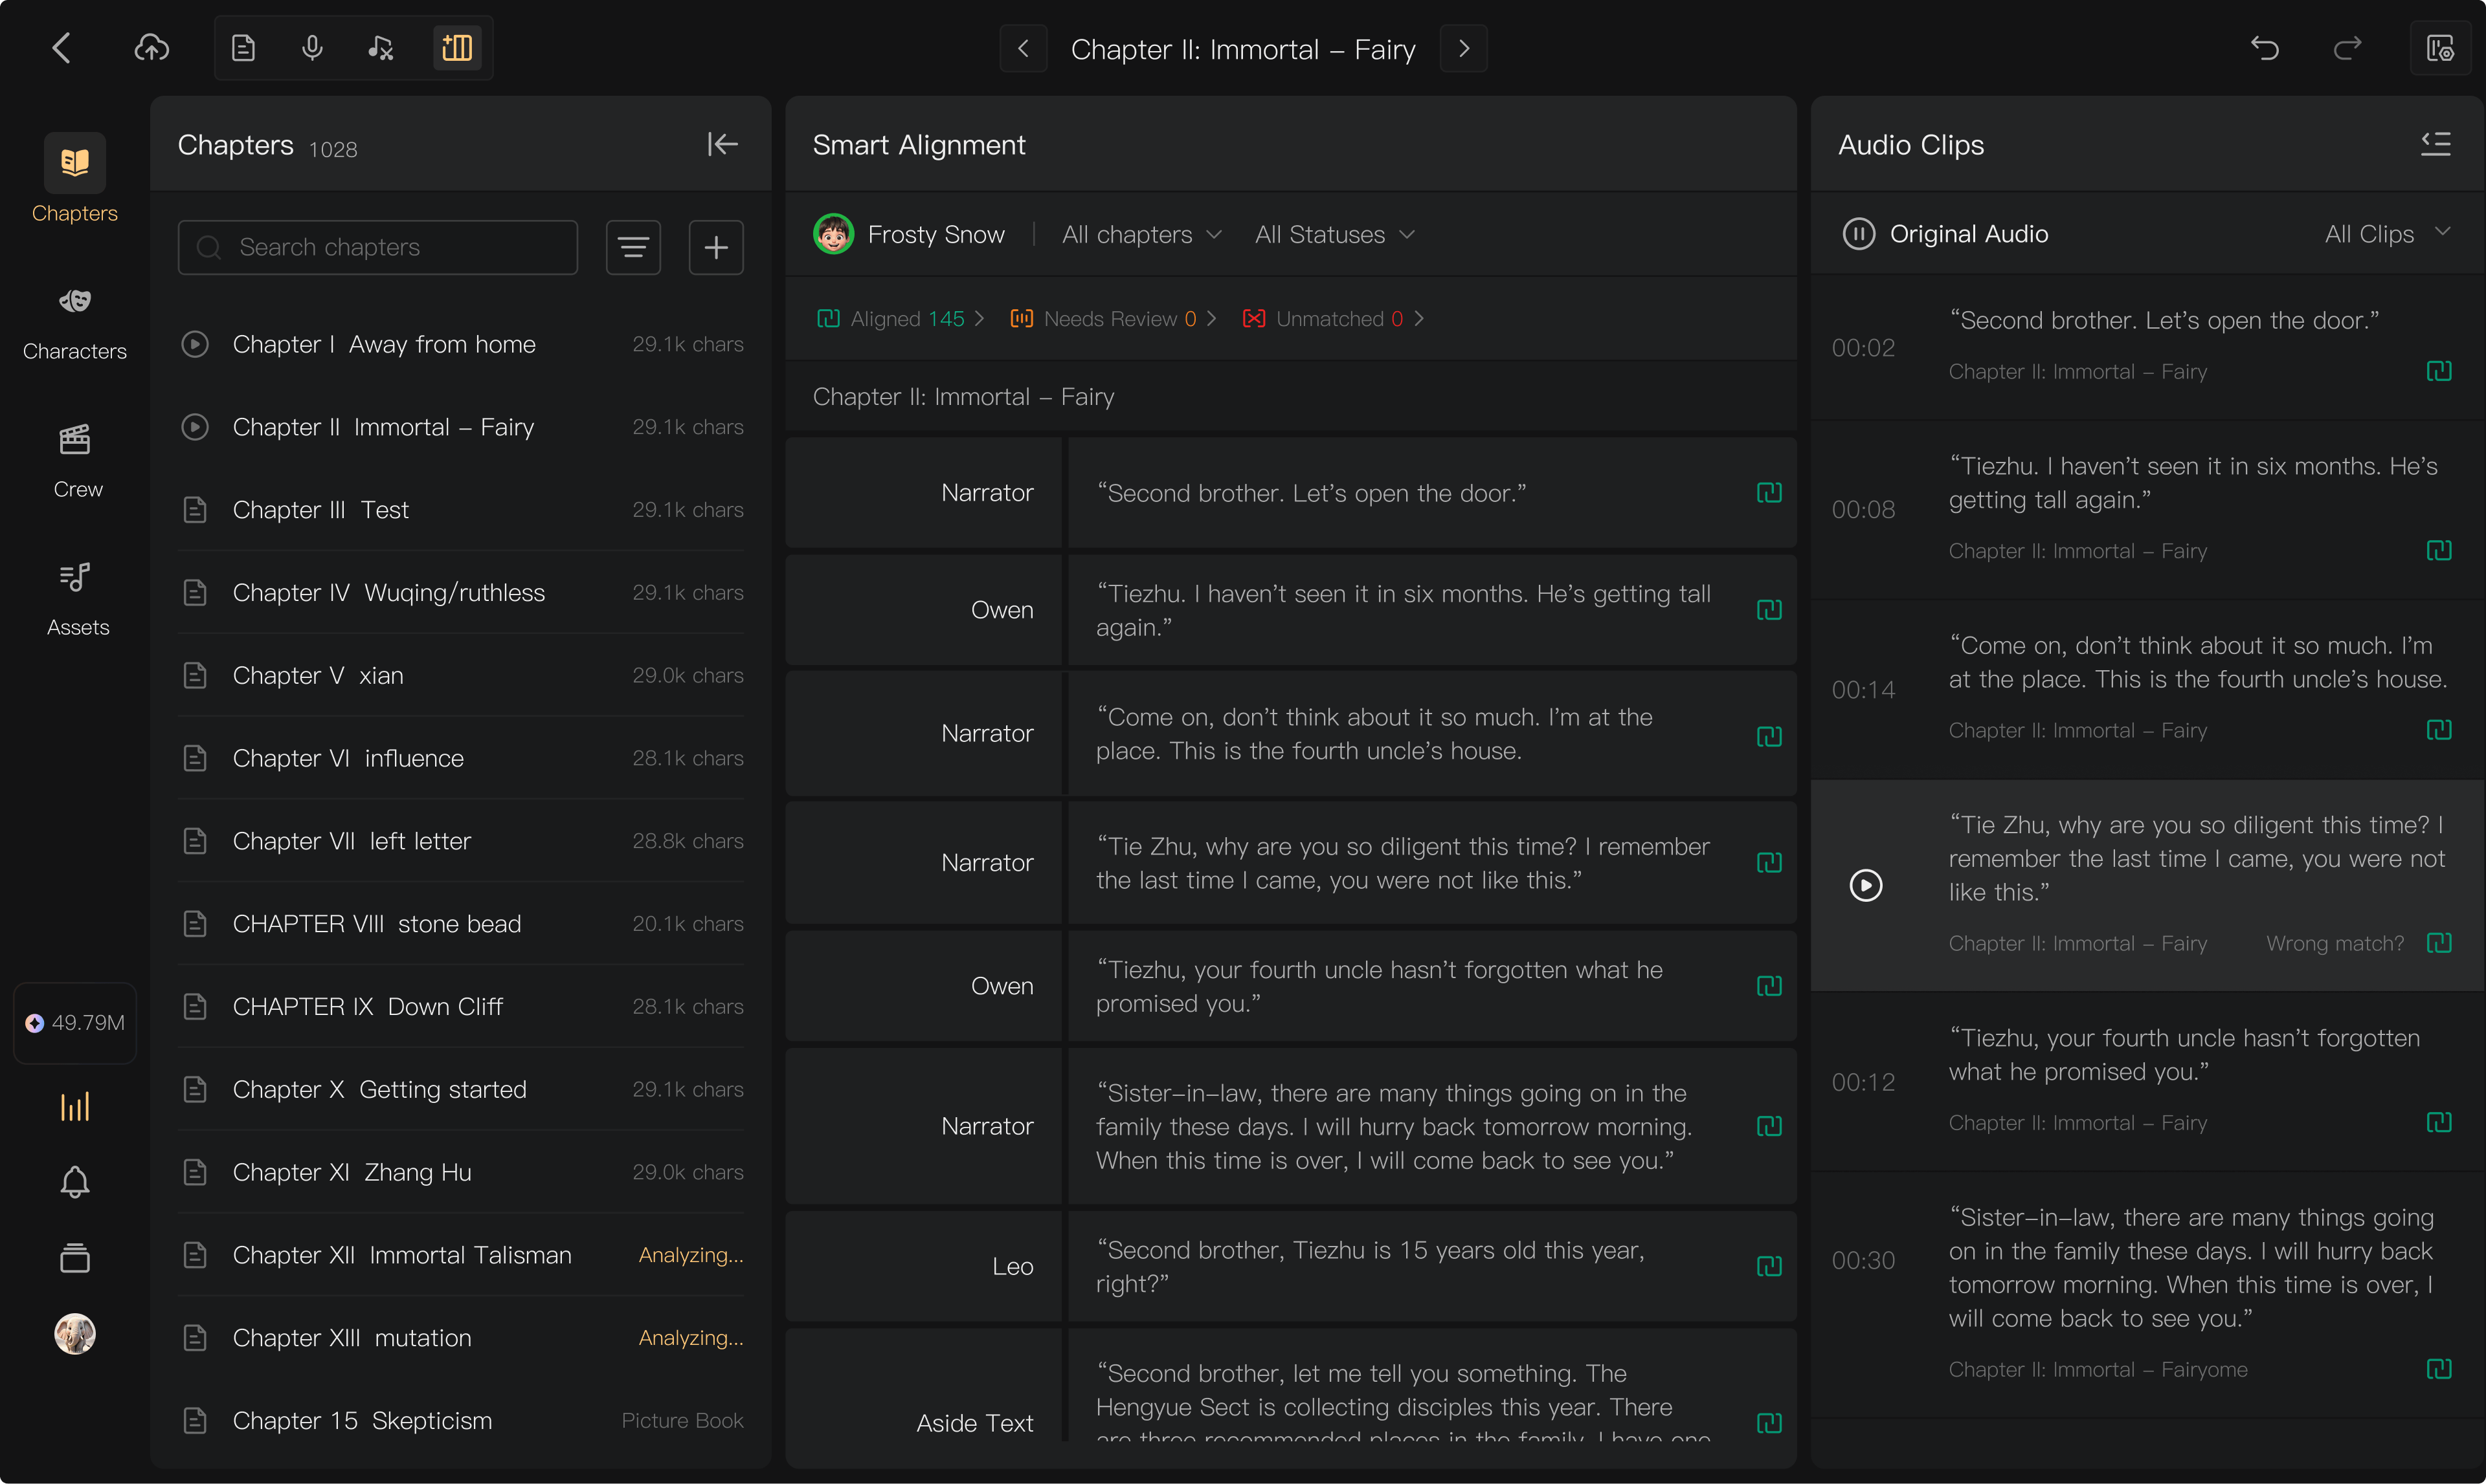This screenshot has width=2486, height=1484.
Task: Show the Aligned 145 items
Action: [901, 319]
